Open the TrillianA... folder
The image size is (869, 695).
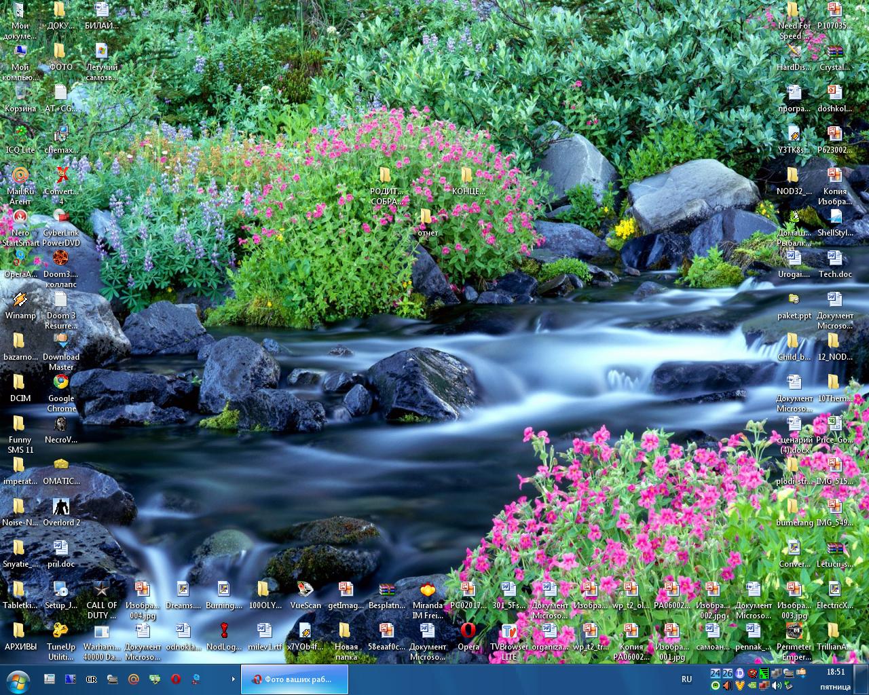pyautogui.click(x=835, y=637)
